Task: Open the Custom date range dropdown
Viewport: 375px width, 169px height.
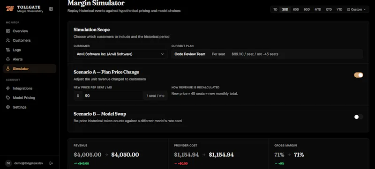Action: point(356,9)
